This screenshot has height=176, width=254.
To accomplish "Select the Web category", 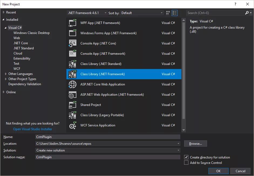I will [17, 38].
